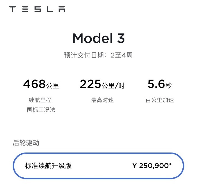The image size is (197, 190).
Task: Click the Model 3 heading
Action: tap(99, 38)
